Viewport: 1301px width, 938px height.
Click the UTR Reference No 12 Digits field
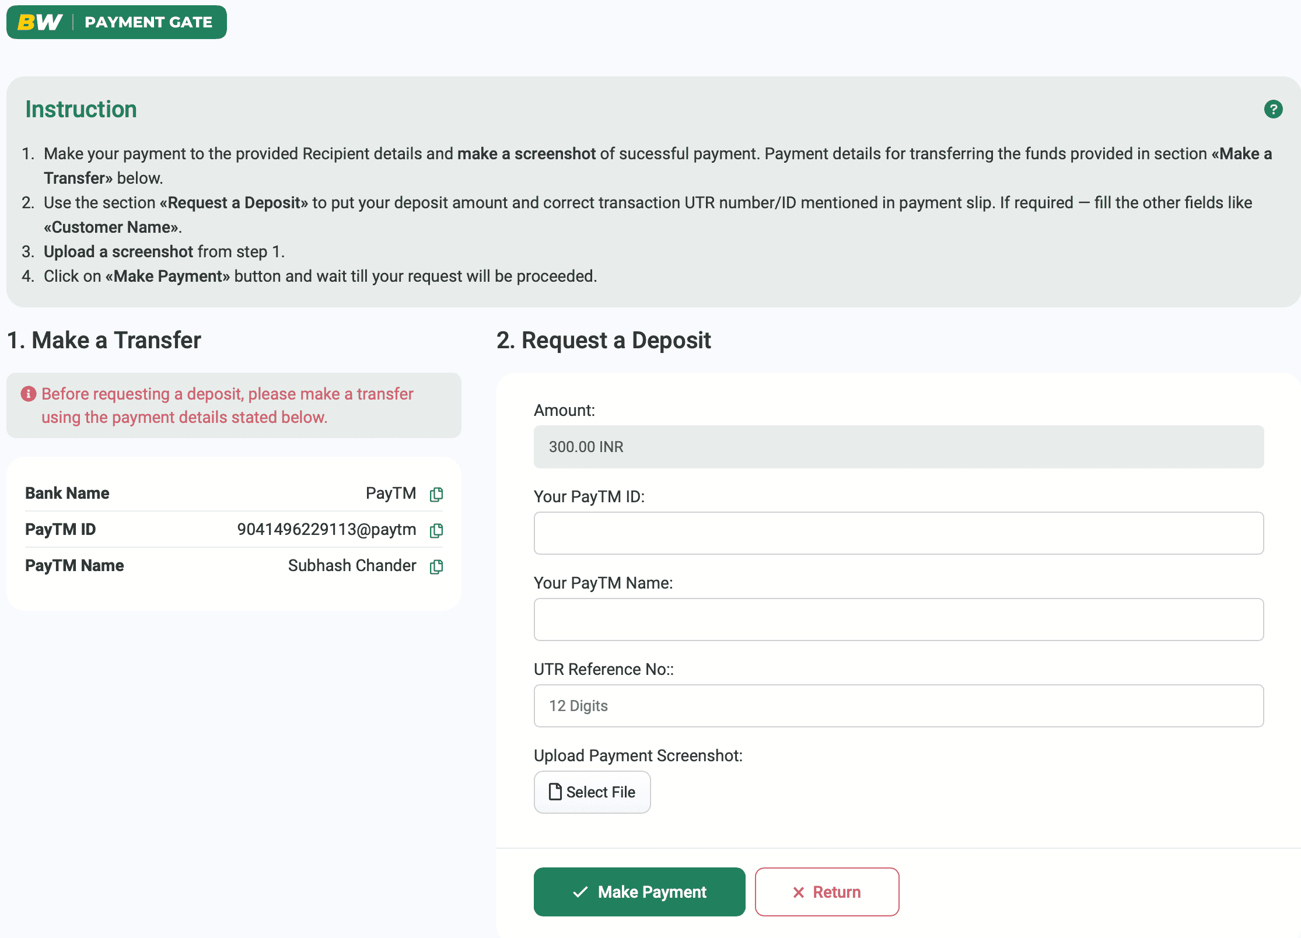pos(898,706)
